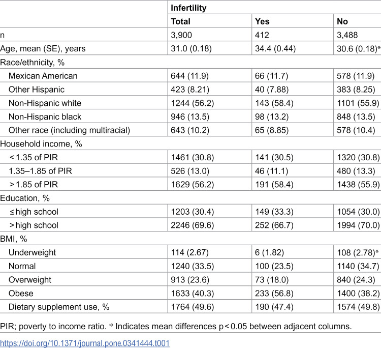Select the Other Hispanic Yes cell 40 (7.88)
Screen dimensions: 381x348
coord(272,90)
